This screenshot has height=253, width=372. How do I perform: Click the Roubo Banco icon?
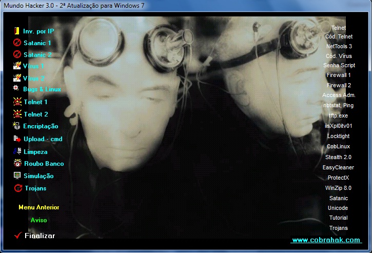17,163
